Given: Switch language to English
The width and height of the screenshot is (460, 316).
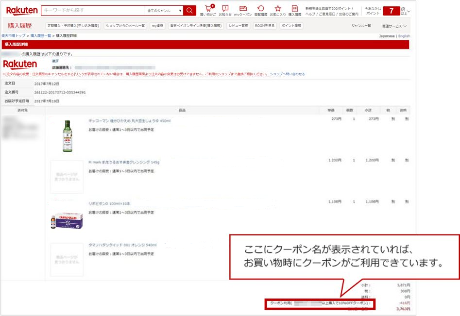Looking at the screenshot, I should tap(404, 36).
